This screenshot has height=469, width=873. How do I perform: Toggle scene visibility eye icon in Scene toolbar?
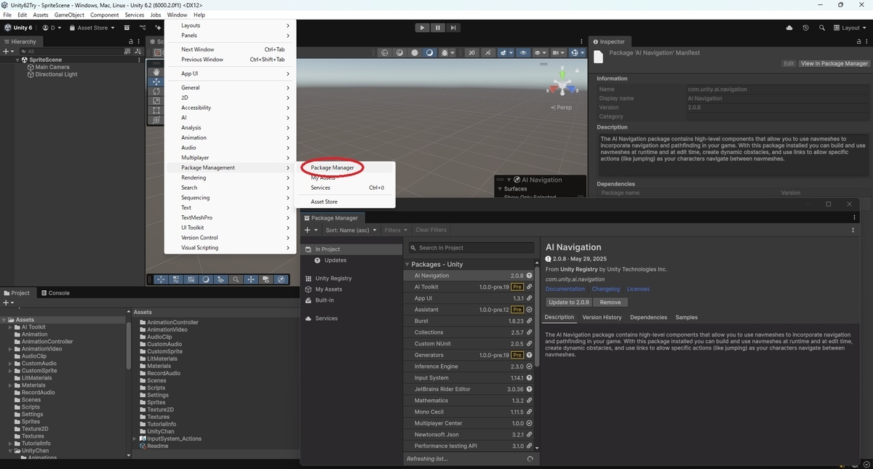(x=522, y=52)
